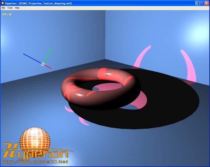Screen dimensions: 210x167
Task: Maximize the Hyperion window
Action: [202, 3]
